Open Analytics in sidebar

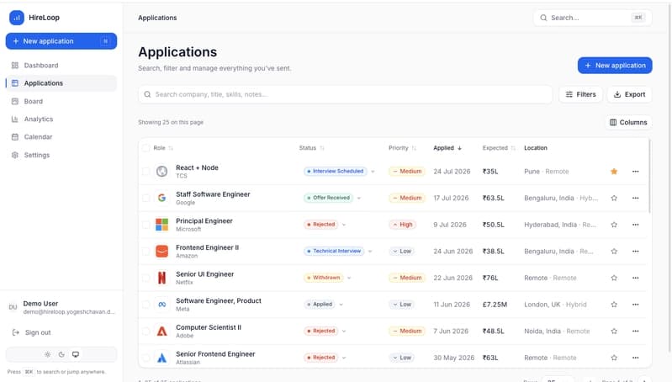(x=61, y=119)
